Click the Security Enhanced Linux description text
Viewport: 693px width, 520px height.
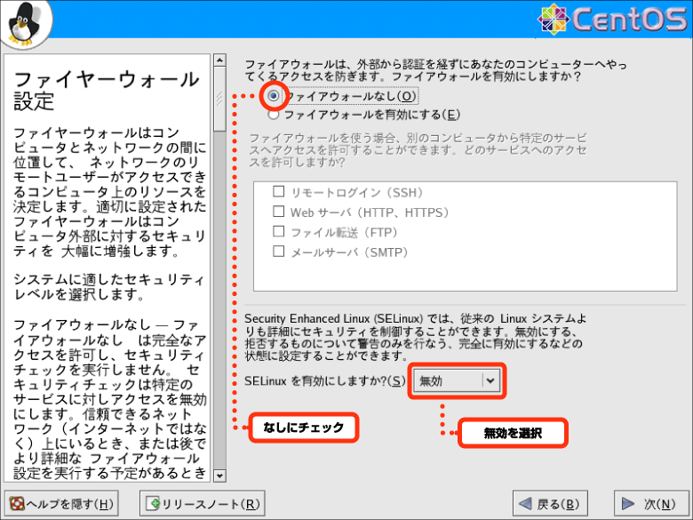tap(416, 337)
